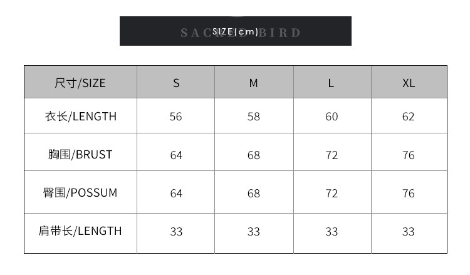Click the value 56 for size S
Image resolution: width=470 pixels, height=275 pixels.
pyautogui.click(x=176, y=117)
